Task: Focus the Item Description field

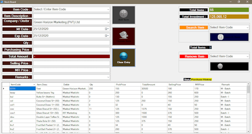Action: click(72, 16)
